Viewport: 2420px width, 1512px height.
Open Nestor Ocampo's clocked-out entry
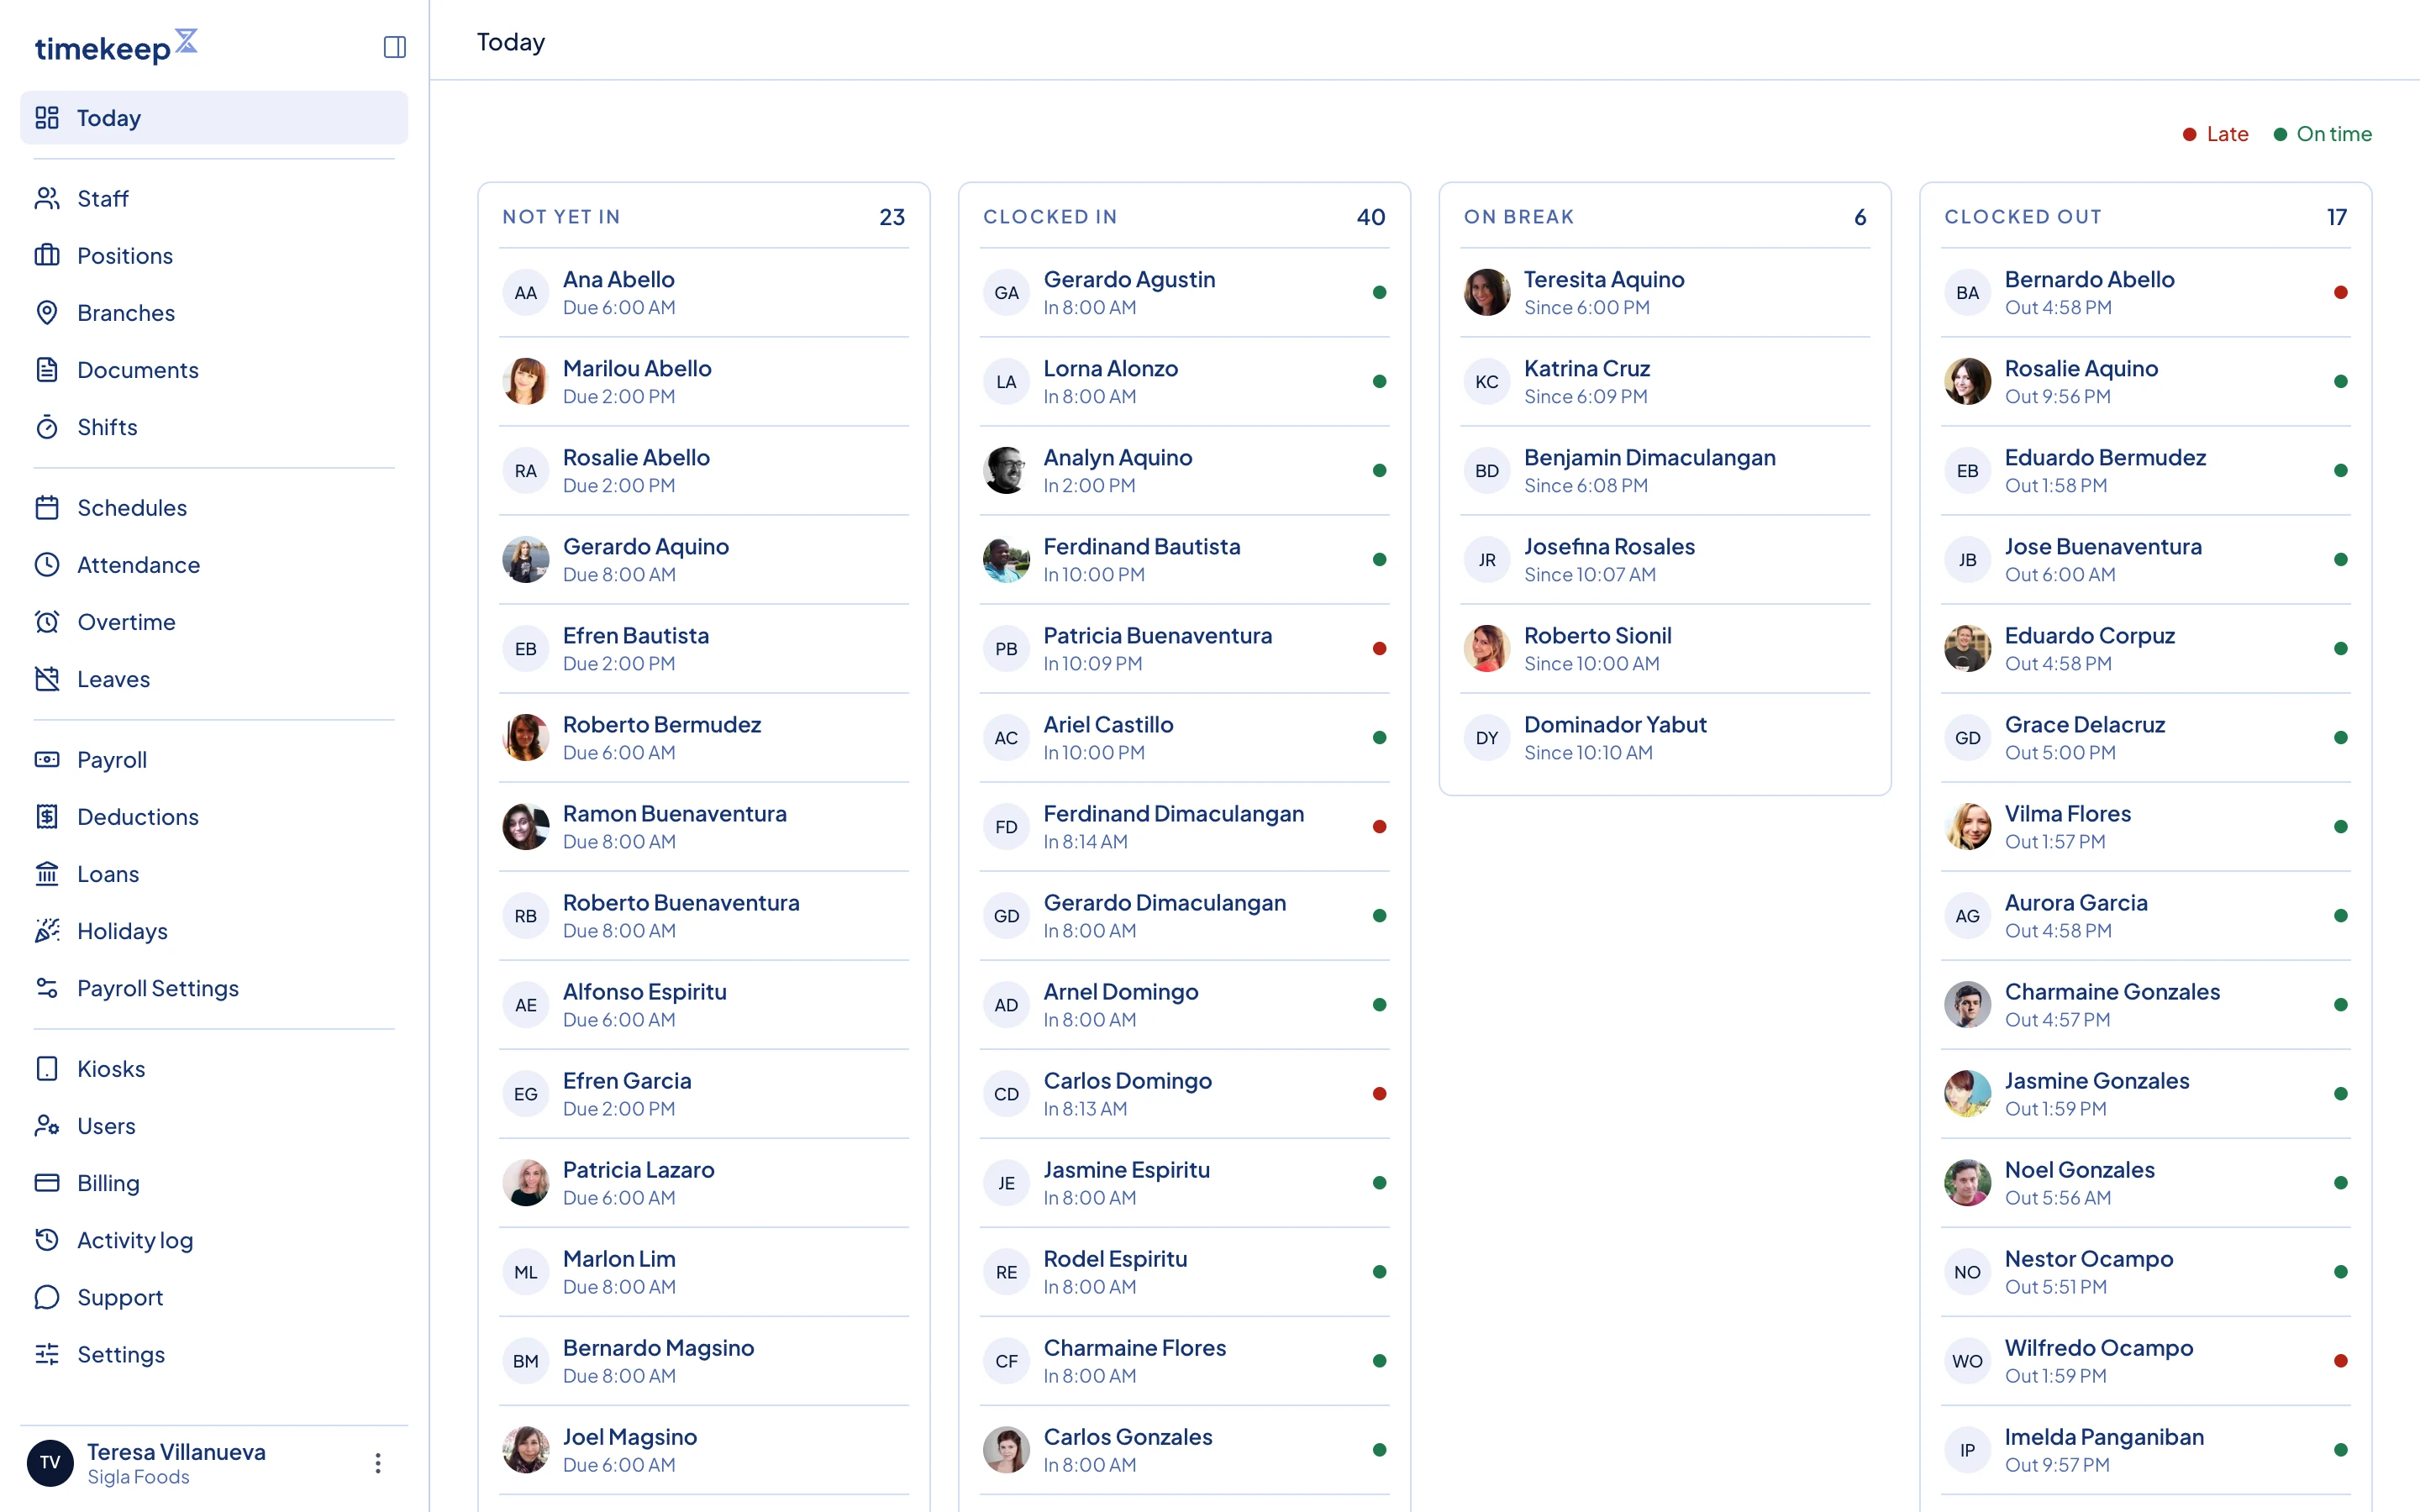tap(2146, 1271)
